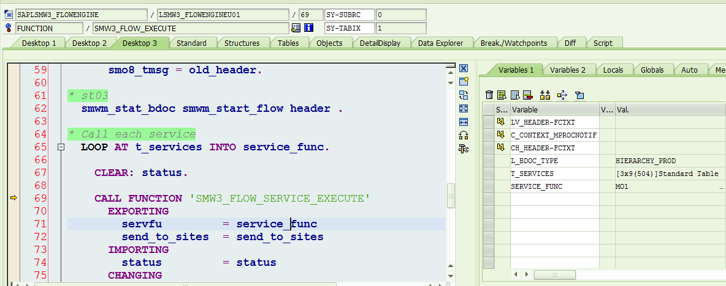Click the 'SMW3_FLOW_SERVICE_EXECUTE' string in line 69
This screenshot has height=286, width=726.
[280, 199]
